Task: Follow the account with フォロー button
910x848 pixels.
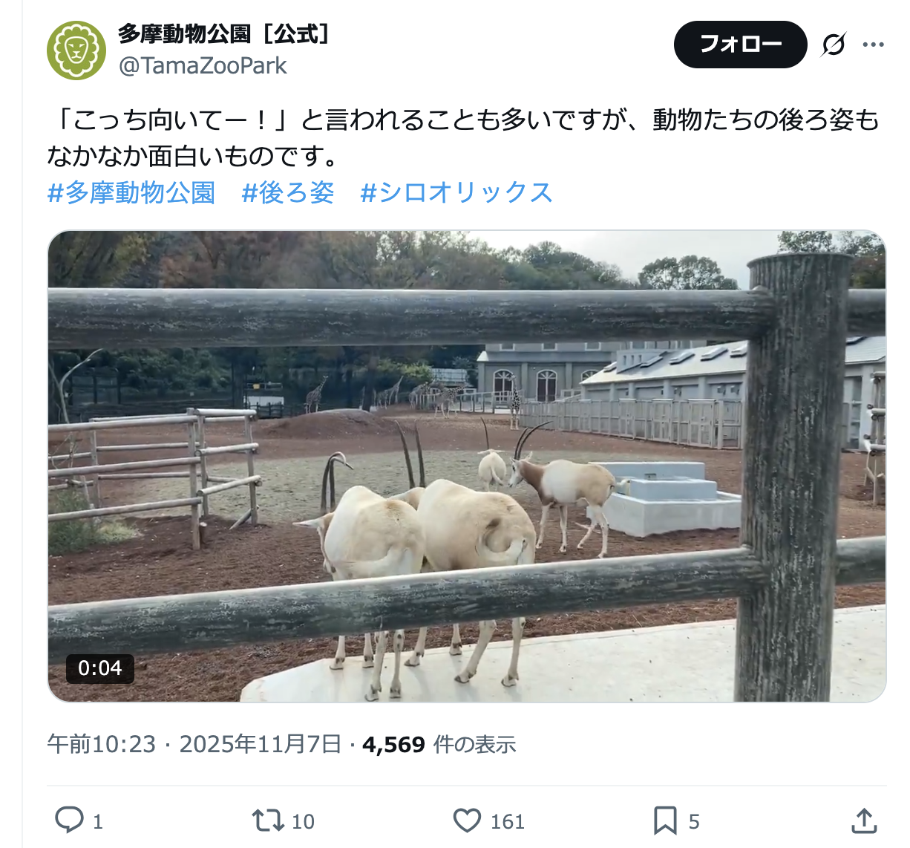Action: [x=740, y=45]
